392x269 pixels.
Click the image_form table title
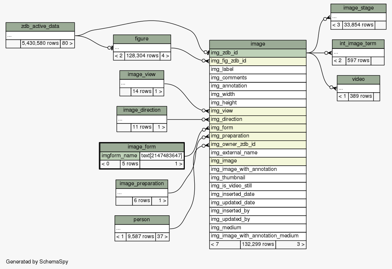[142, 147]
